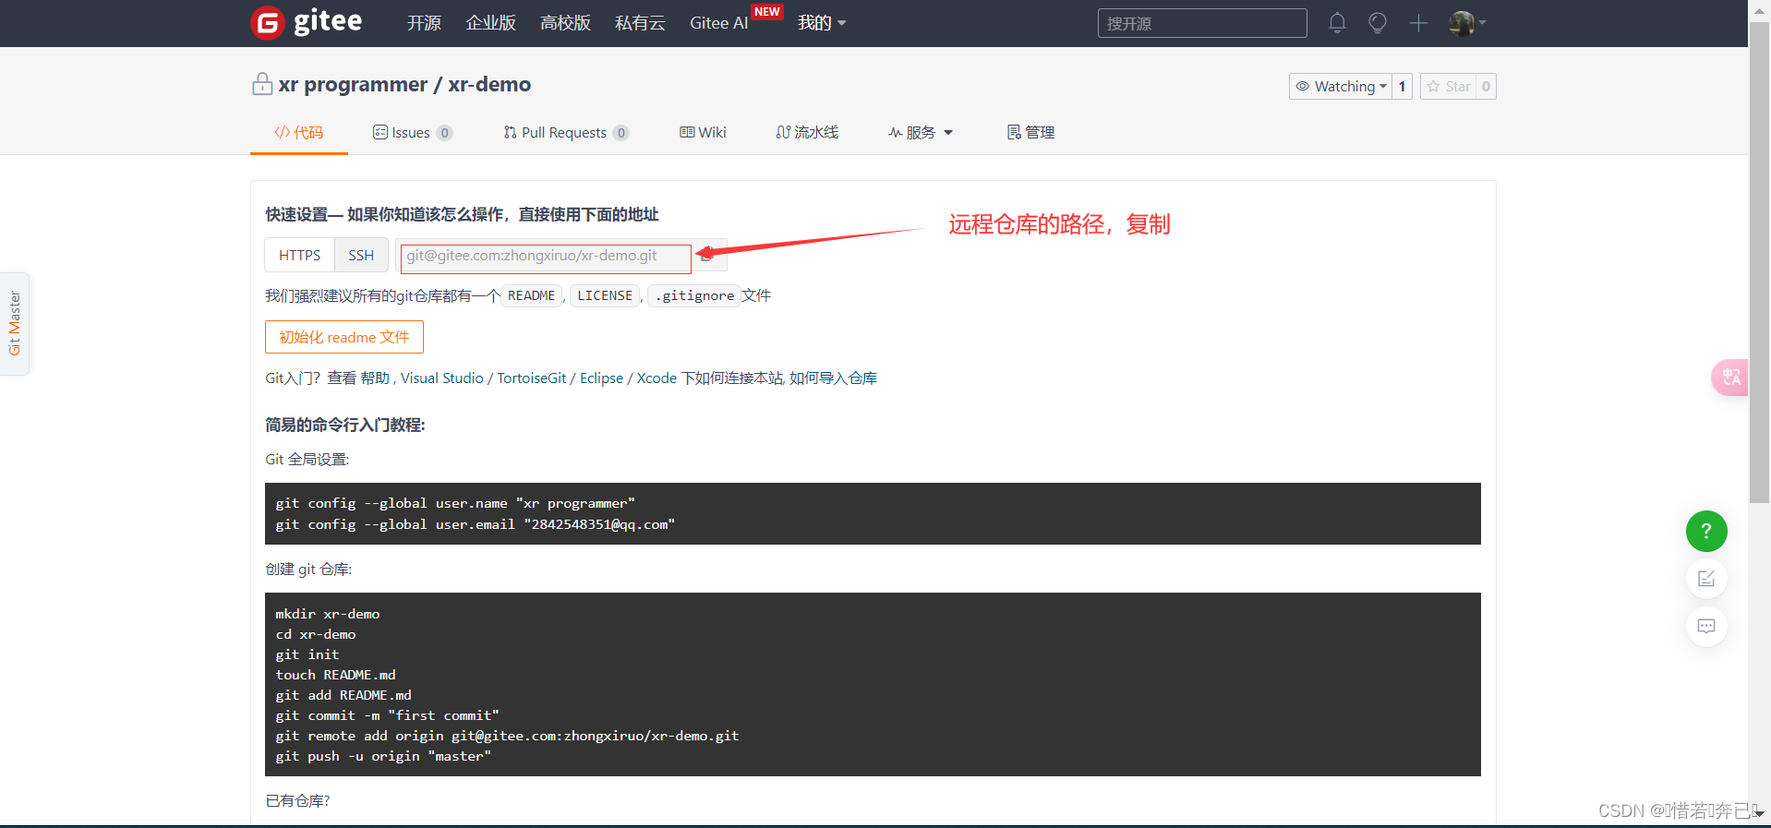Click the 搜开源 search box
1771x828 pixels.
click(x=1202, y=23)
